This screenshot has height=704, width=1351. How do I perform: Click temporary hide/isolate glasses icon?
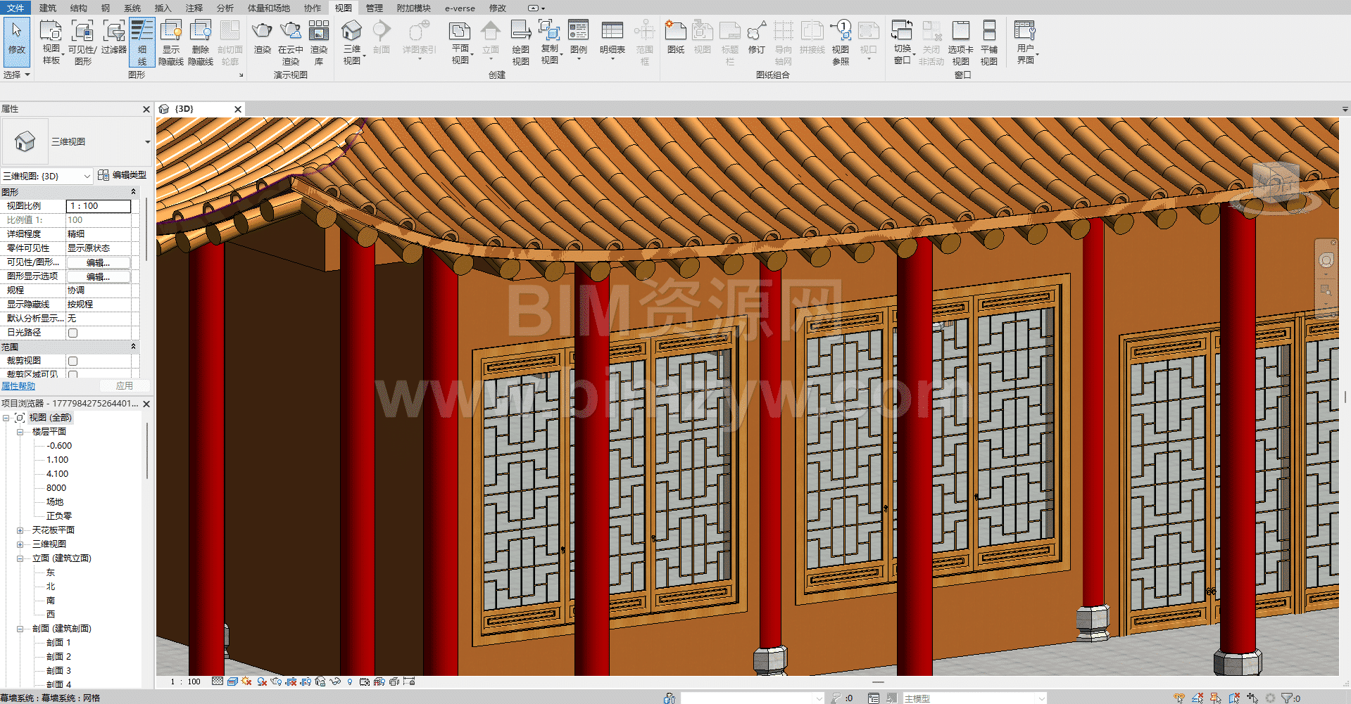[335, 681]
